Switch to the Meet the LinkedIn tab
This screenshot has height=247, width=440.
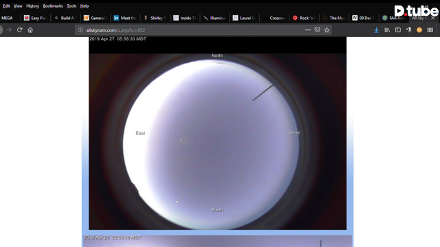coord(125,18)
